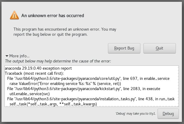Image resolution: width=184 pixels, height=124 pixels.
Task: Click the 'Debug may take you to tty1' hint
Action: click(136, 113)
